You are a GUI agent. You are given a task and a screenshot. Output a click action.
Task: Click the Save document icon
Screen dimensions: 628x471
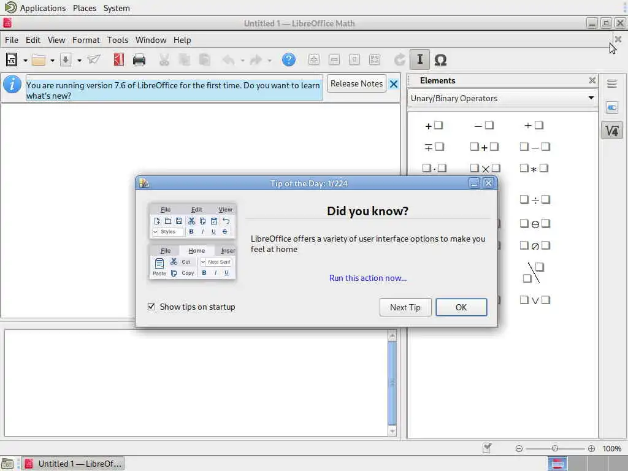coord(65,59)
